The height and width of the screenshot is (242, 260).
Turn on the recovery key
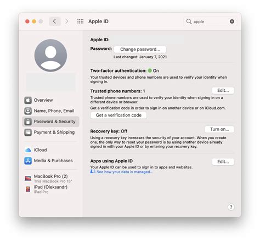pyautogui.click(x=219, y=129)
